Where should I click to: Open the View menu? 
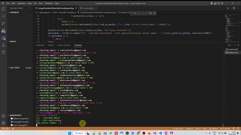(x=30, y=3)
